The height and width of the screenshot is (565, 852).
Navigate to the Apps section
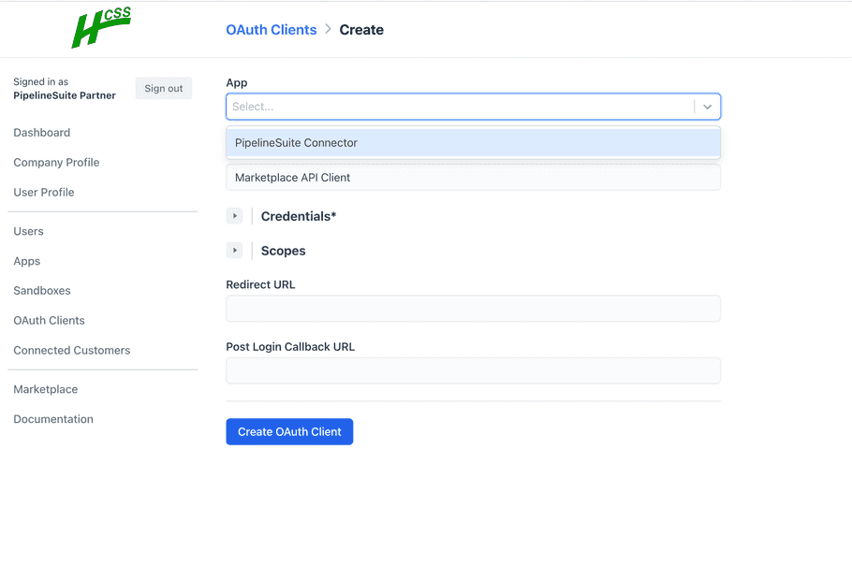pyautogui.click(x=26, y=261)
